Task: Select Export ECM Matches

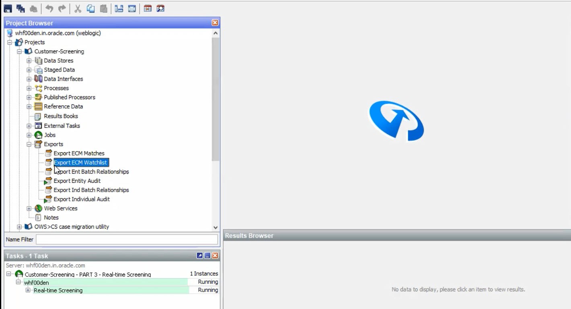Action: pyautogui.click(x=79, y=153)
